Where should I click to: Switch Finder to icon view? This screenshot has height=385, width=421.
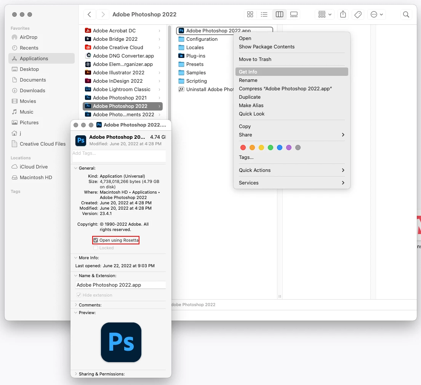coord(250,14)
